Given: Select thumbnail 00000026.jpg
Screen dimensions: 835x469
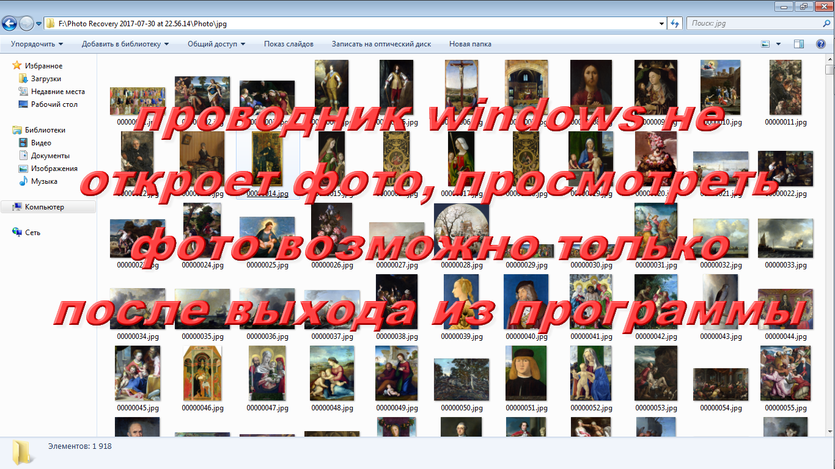Looking at the screenshot, I should [x=332, y=230].
